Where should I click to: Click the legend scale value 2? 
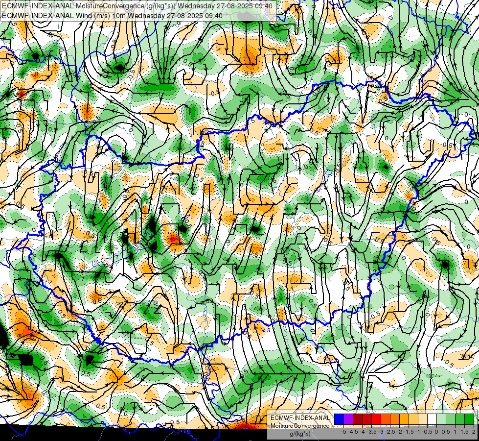coord(474,432)
